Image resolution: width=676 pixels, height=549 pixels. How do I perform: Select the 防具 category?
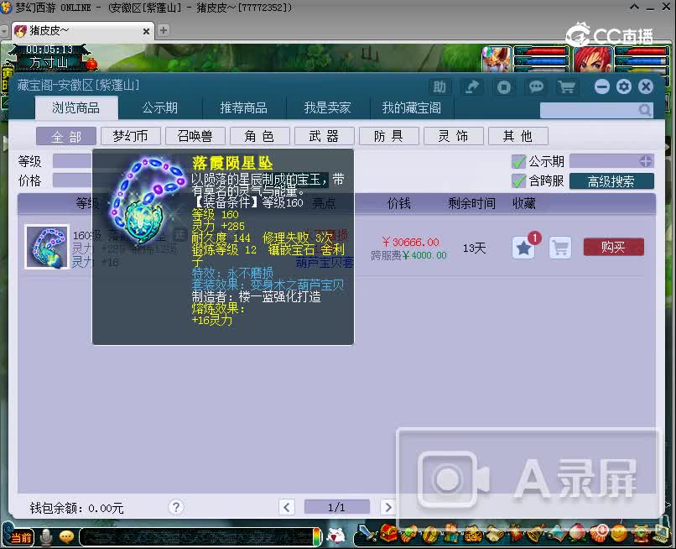(388, 136)
